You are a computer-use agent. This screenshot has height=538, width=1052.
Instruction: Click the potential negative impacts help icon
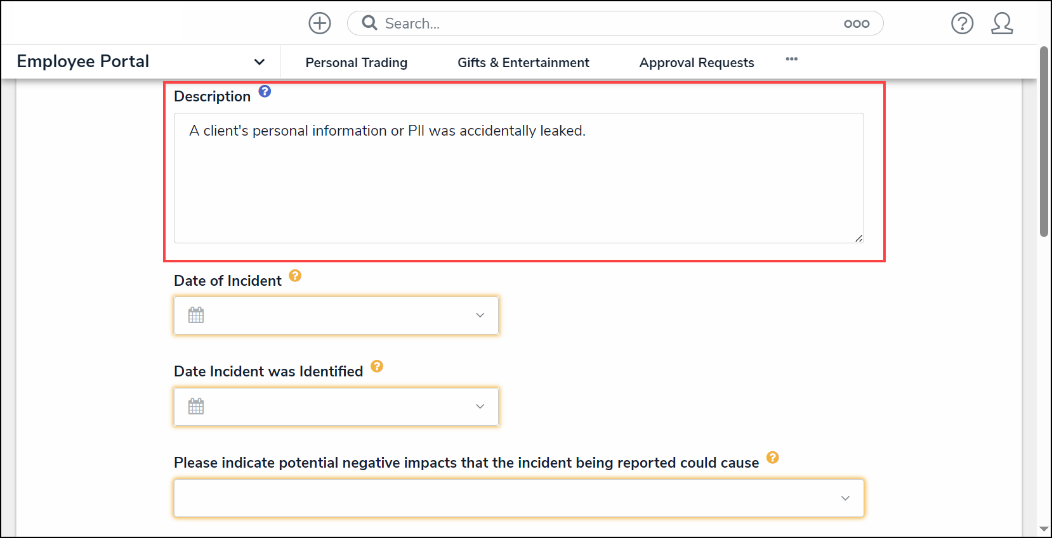[772, 458]
